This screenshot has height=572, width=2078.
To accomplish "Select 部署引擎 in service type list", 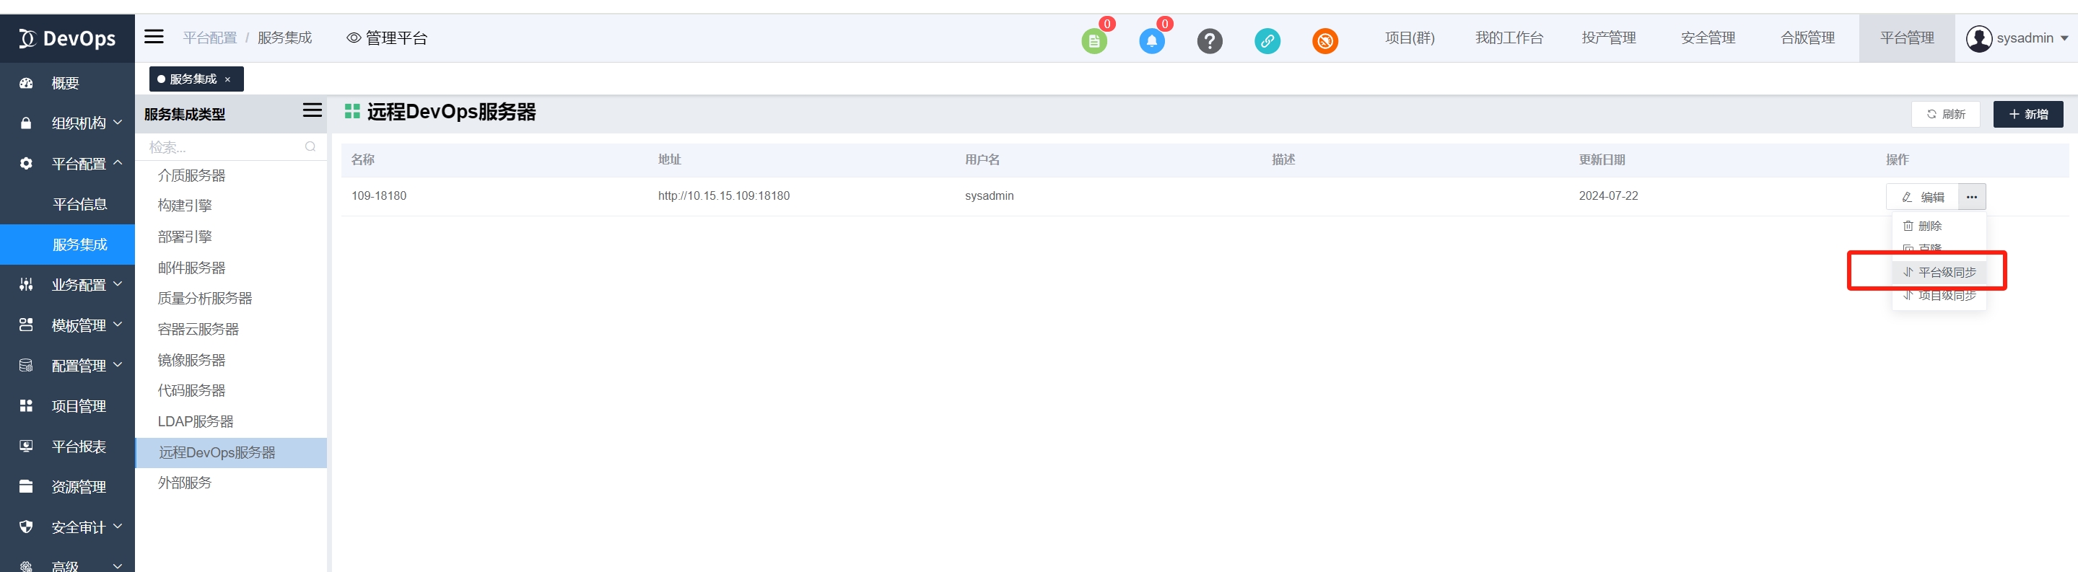I will tap(232, 236).
